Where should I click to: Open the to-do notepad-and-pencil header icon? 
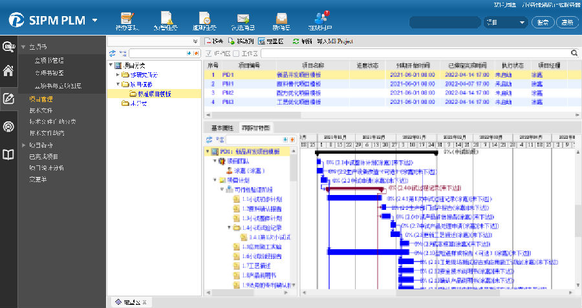pyautogui.click(x=127, y=18)
